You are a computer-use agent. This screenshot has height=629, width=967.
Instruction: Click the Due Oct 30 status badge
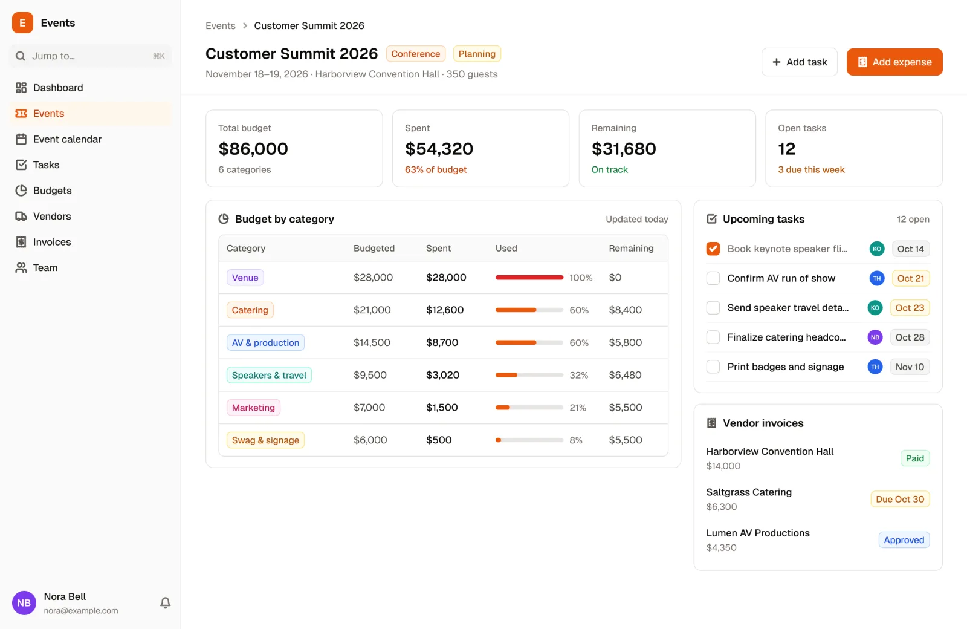[900, 500]
